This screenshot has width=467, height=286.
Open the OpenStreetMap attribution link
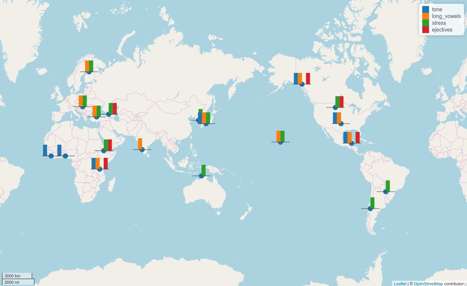[x=428, y=284]
